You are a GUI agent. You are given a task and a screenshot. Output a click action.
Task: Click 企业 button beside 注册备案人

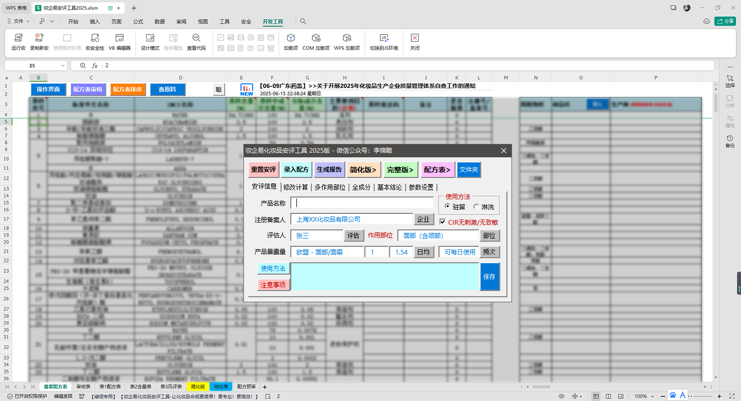(424, 220)
